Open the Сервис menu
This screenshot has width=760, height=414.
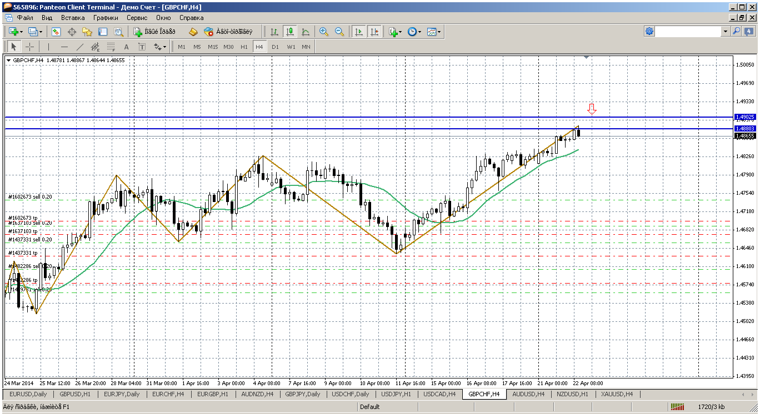[137, 18]
